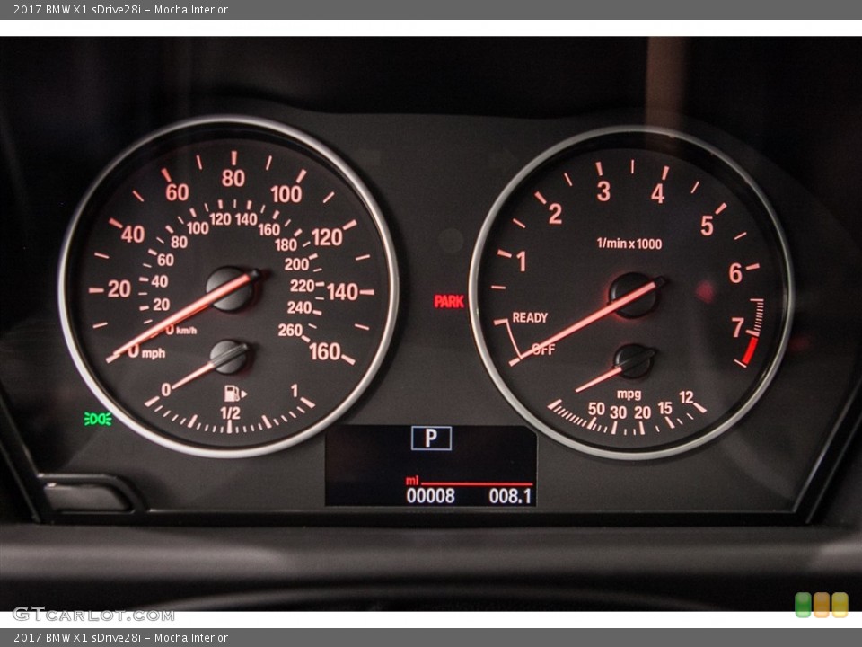
Task: Click the 50 mpg mark
Action: point(596,409)
